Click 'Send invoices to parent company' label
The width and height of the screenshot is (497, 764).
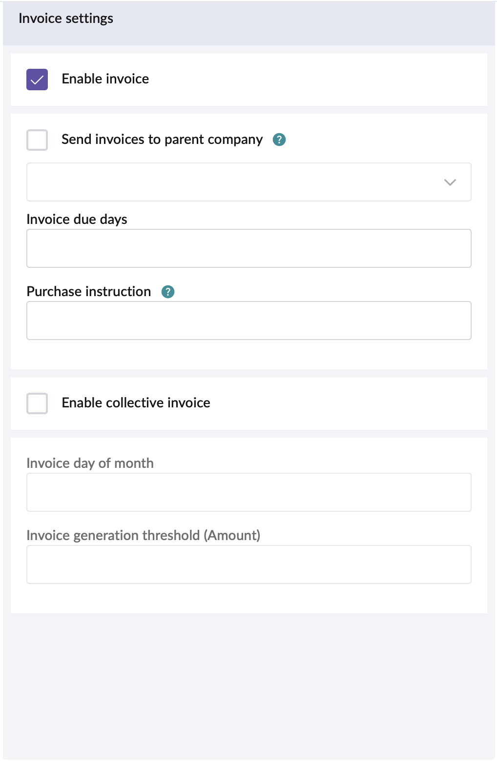pos(162,140)
